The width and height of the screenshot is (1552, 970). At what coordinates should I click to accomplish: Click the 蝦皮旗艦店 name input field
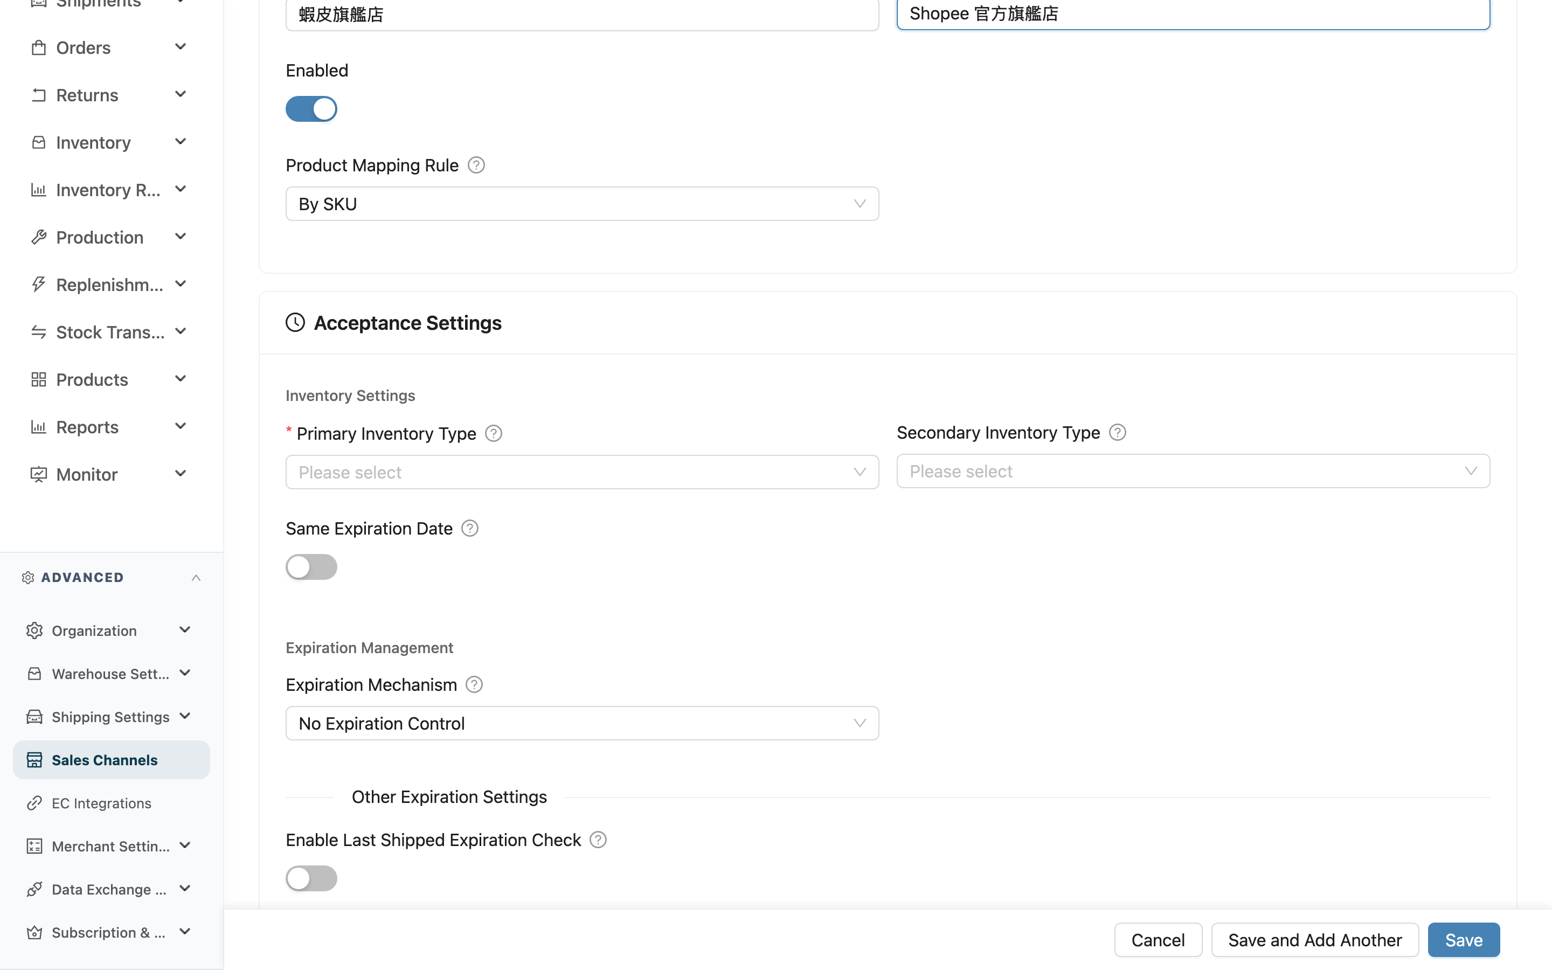click(583, 14)
